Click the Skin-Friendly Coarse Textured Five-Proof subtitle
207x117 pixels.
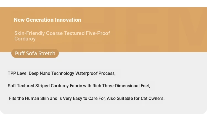(62, 33)
